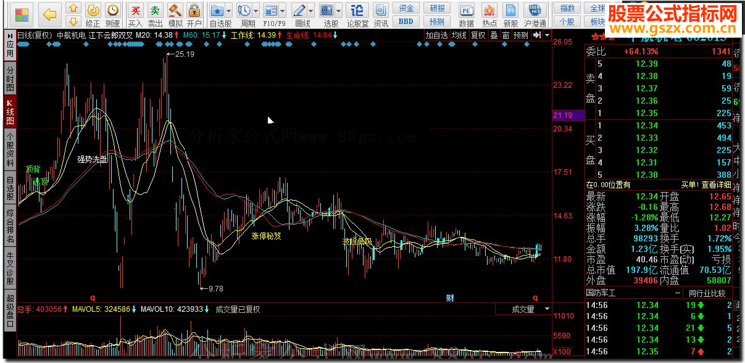Viewport: 745px width, 363px height.
Task: Click the colorful four-square home icon
Action: (x=22, y=14)
